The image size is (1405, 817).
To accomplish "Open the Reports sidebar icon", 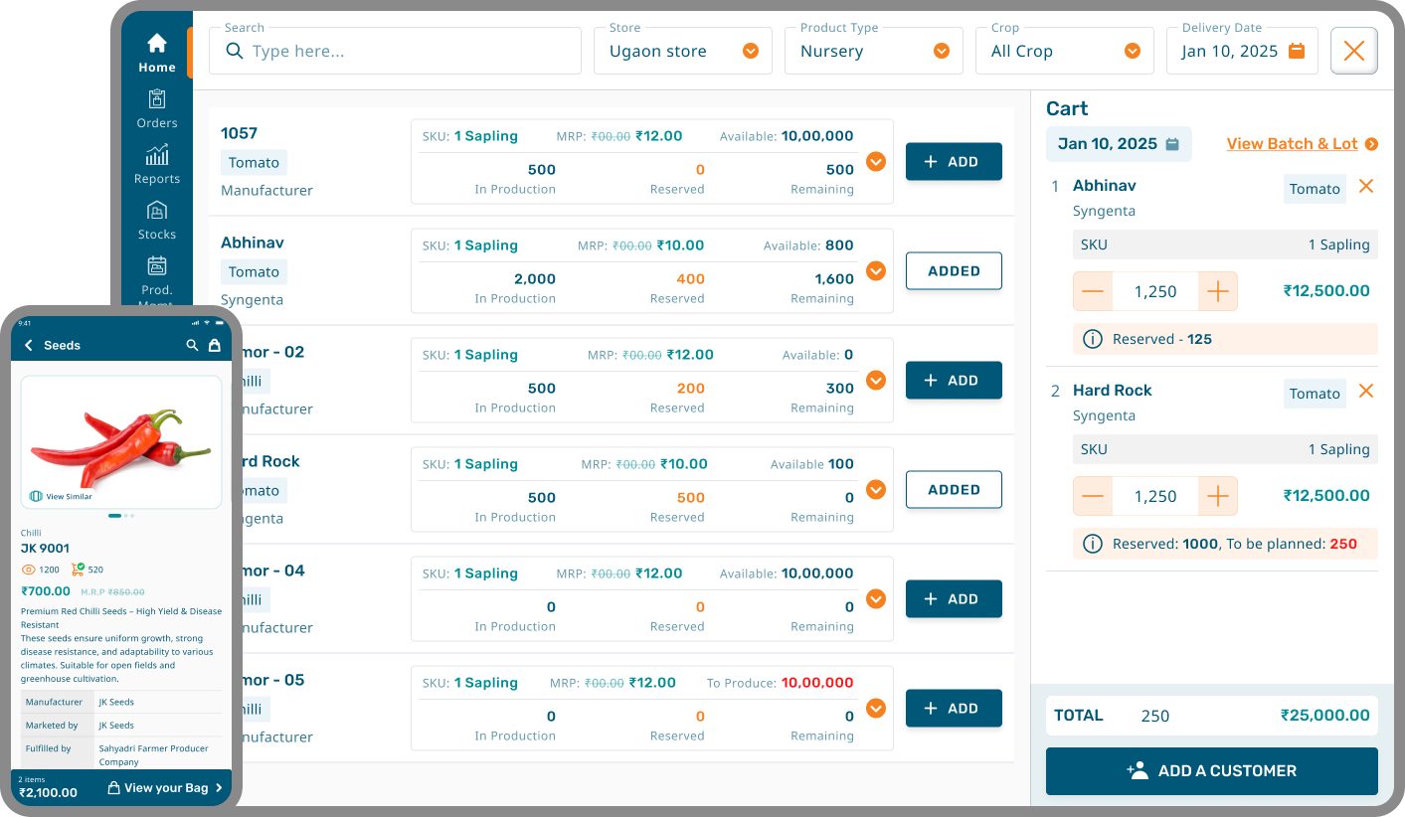I will [156, 164].
